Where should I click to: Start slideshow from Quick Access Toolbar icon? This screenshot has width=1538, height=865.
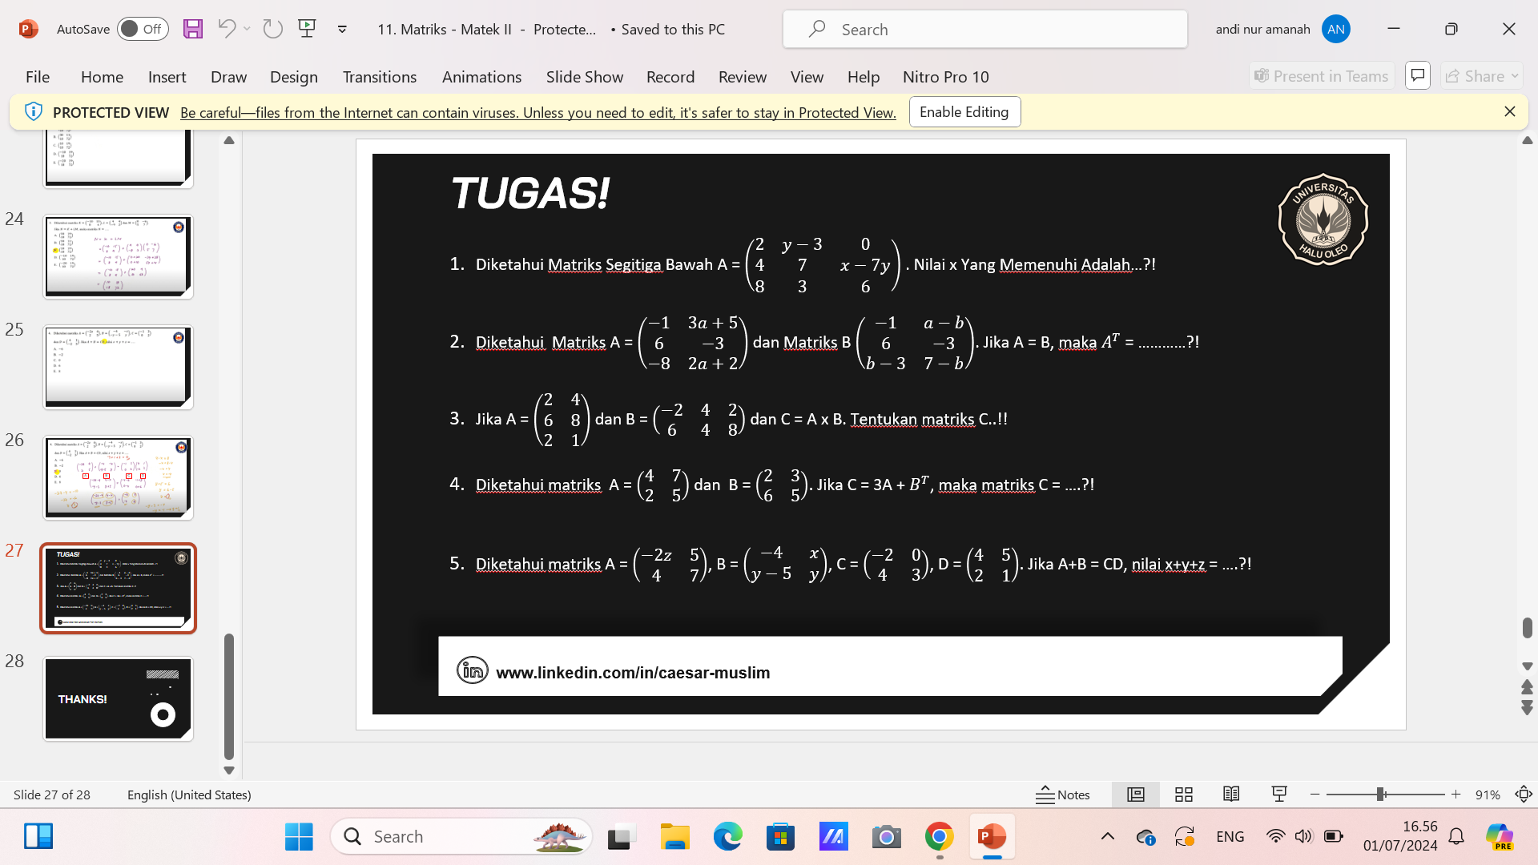[308, 29]
